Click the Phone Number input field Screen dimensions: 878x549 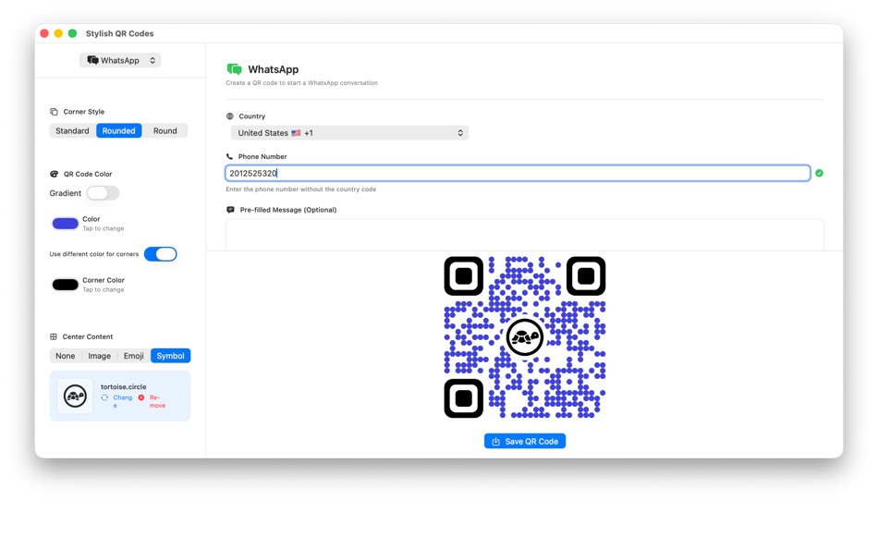pyautogui.click(x=518, y=173)
